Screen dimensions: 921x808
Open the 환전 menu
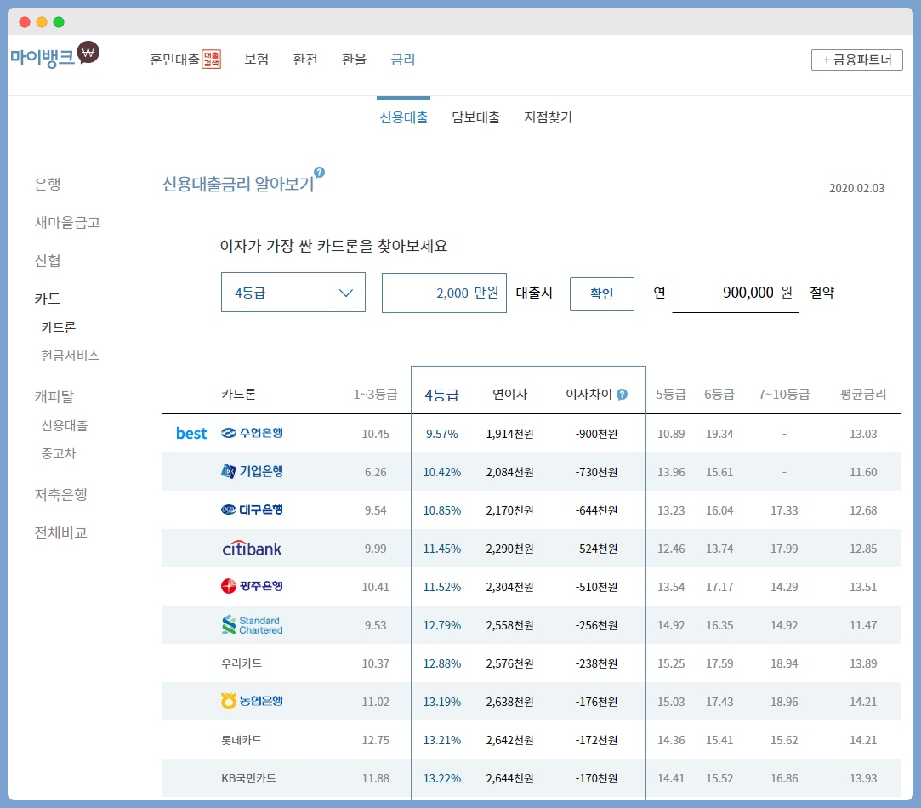coord(305,60)
